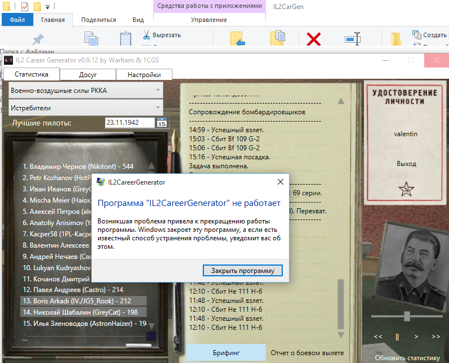Click the Copy to folder icon
This screenshot has height=363, width=449.
278,38
